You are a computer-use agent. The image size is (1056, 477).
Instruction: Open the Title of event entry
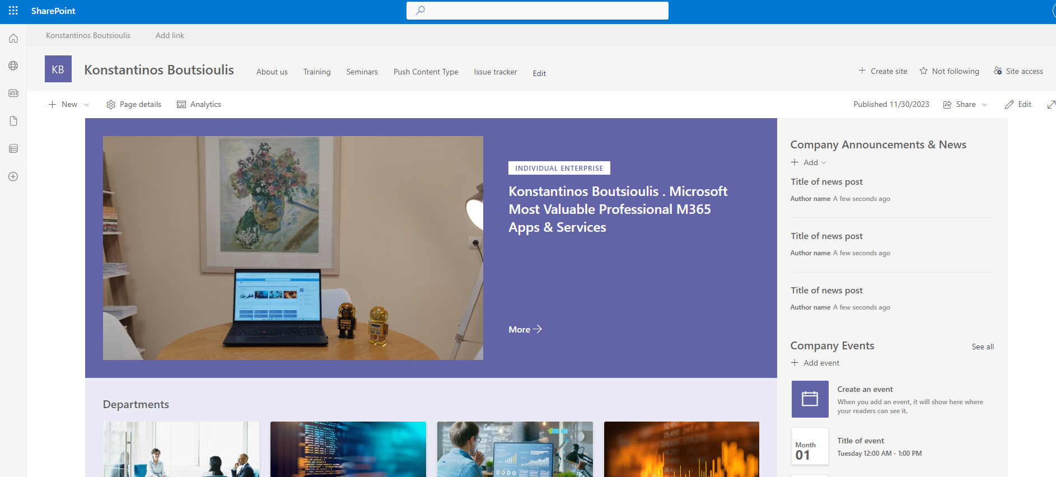pos(861,441)
